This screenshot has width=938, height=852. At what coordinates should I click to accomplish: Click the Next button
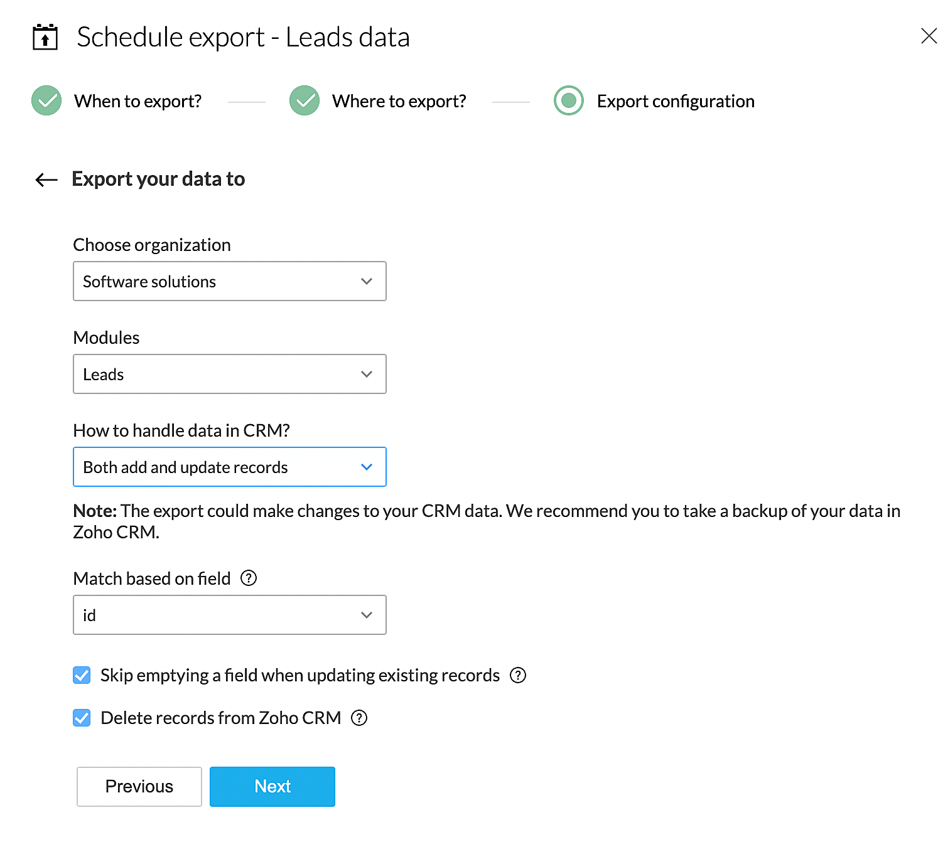click(272, 786)
